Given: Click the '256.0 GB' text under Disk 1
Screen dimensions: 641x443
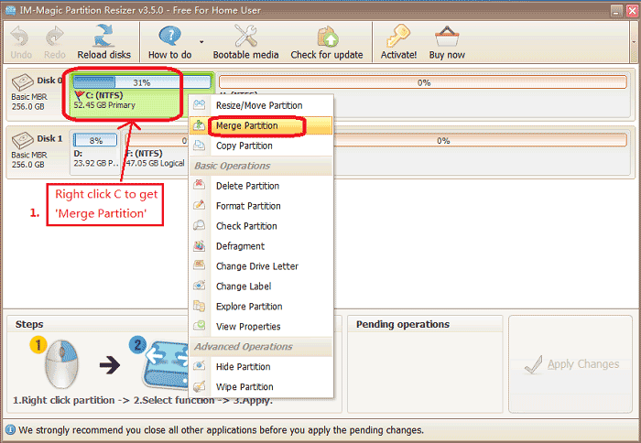Looking at the screenshot, I should (x=27, y=165).
